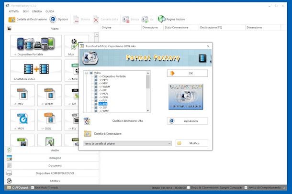The image size is (292, 194).
Task: Select -> MKV in format tree
Action: 103,83
